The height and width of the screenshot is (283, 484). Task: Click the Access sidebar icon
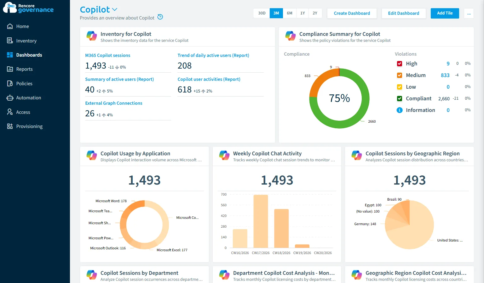(10, 112)
